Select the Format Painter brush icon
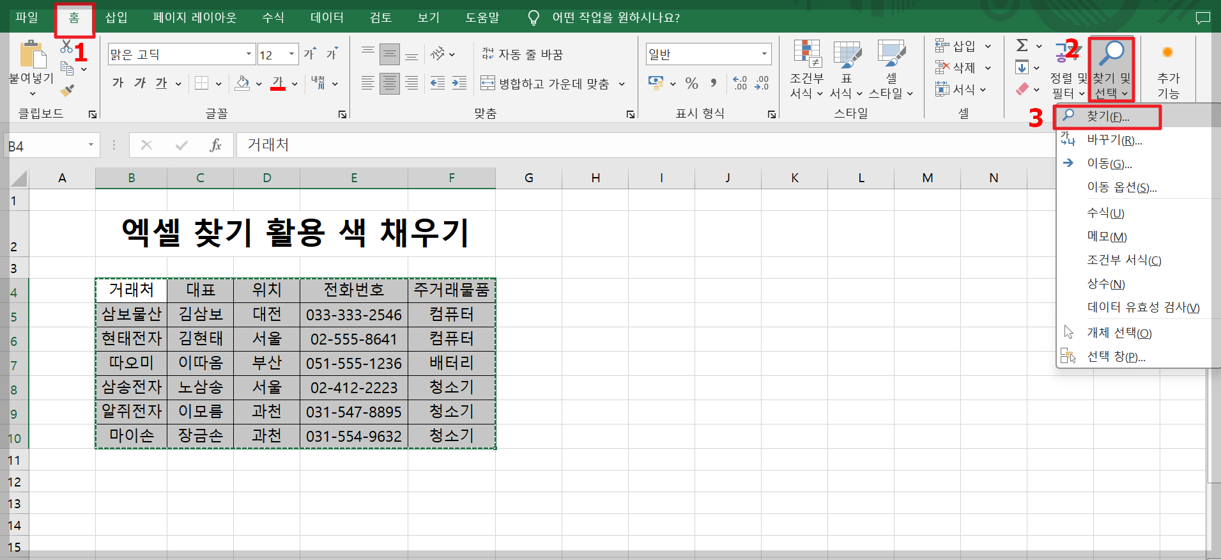The height and width of the screenshot is (560, 1221). pyautogui.click(x=67, y=90)
